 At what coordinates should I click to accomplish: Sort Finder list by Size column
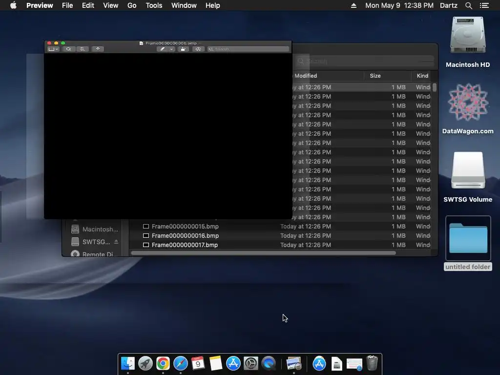pos(388,76)
